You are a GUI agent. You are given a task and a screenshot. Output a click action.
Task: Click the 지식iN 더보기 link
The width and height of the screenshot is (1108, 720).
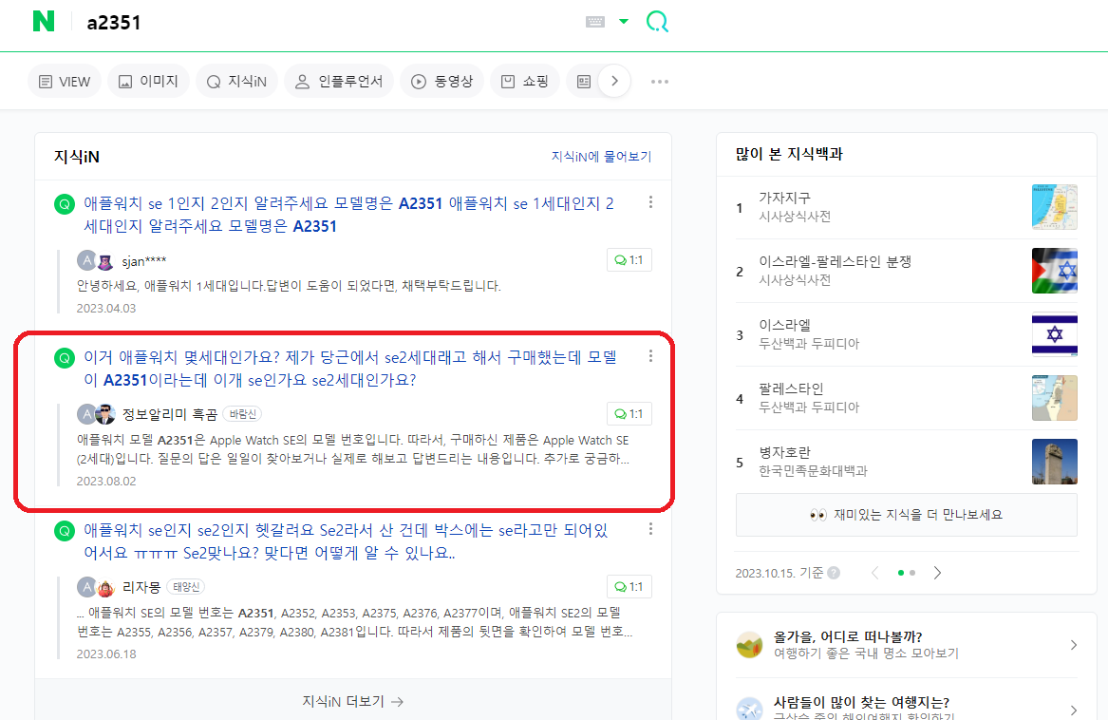click(x=352, y=701)
